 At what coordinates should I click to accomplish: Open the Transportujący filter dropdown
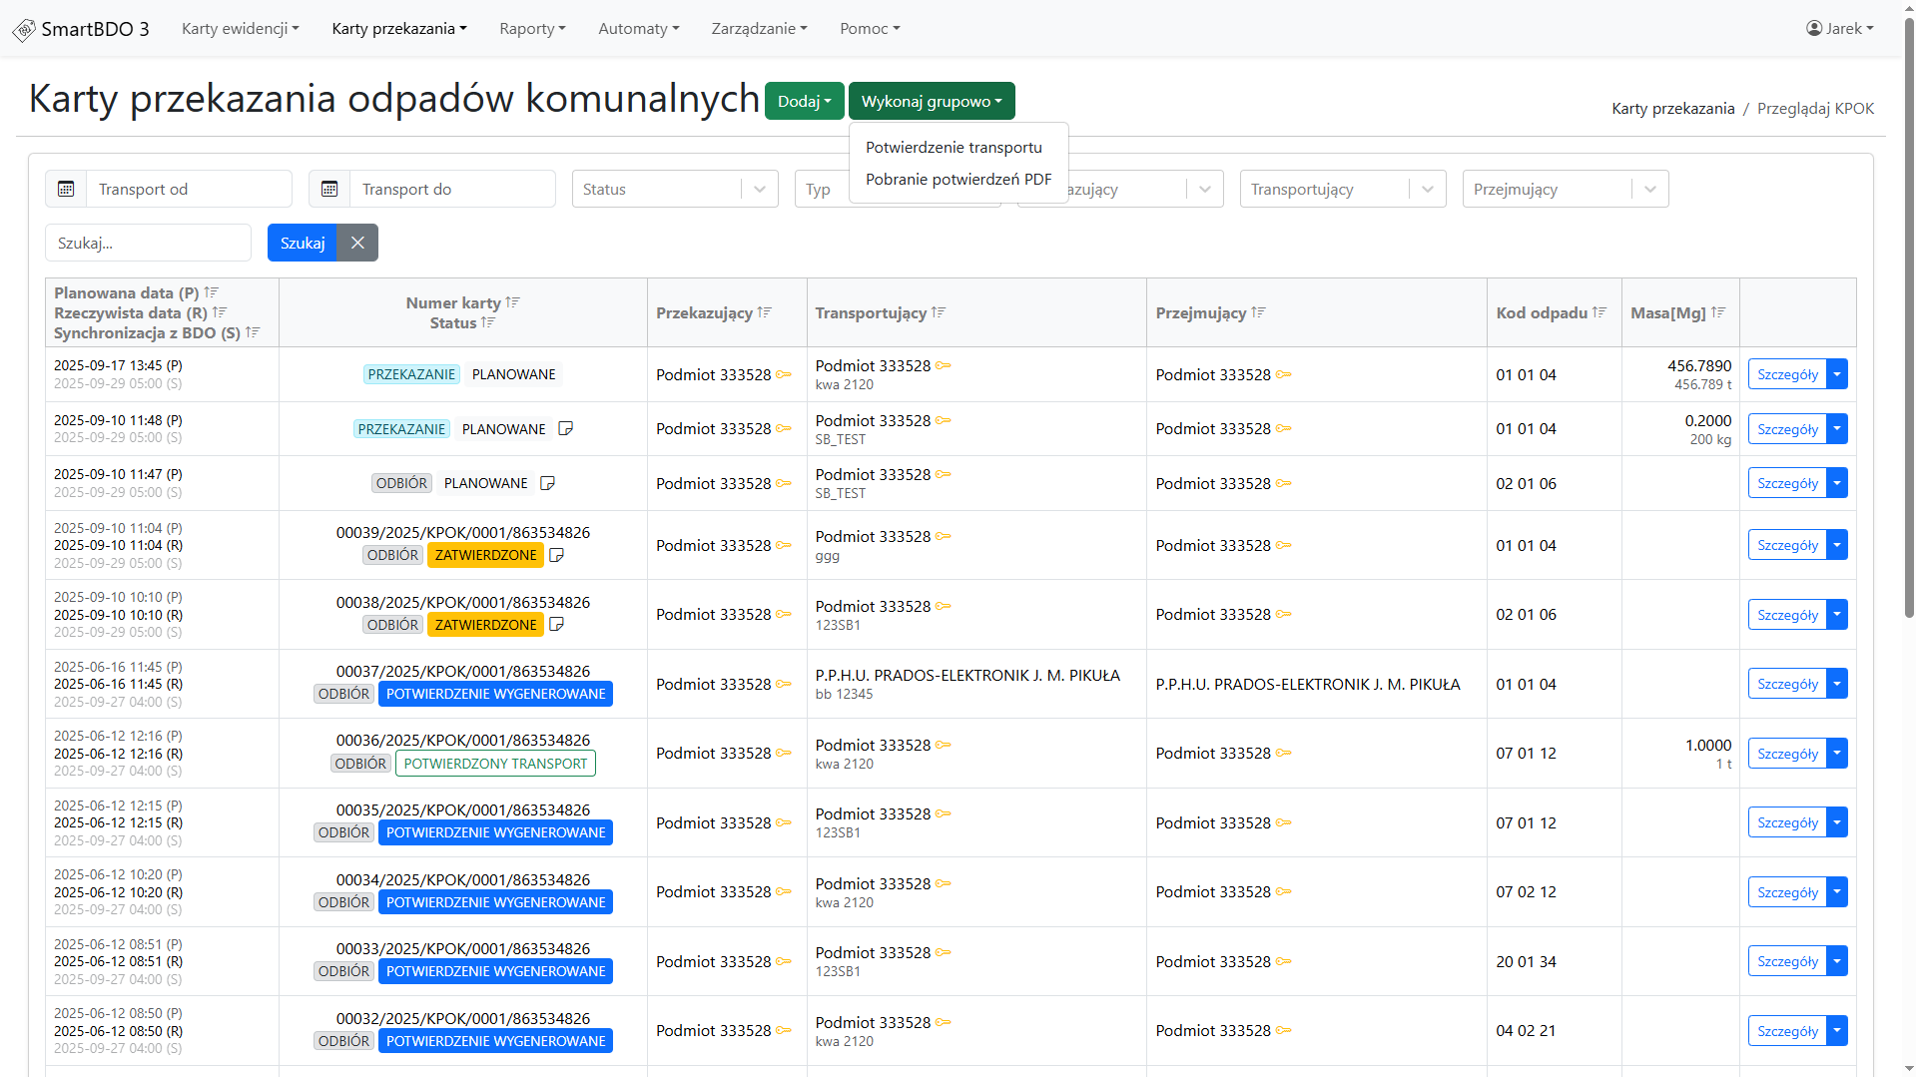tap(1427, 189)
